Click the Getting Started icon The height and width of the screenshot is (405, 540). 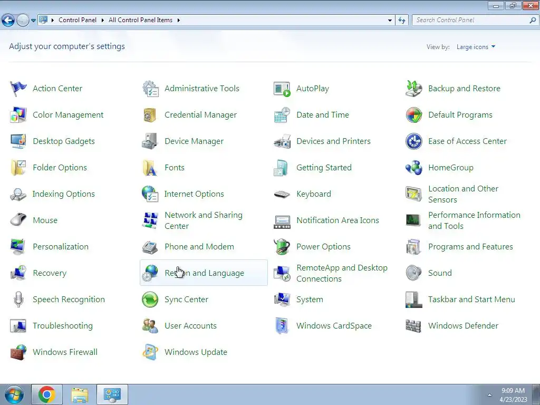(282, 168)
